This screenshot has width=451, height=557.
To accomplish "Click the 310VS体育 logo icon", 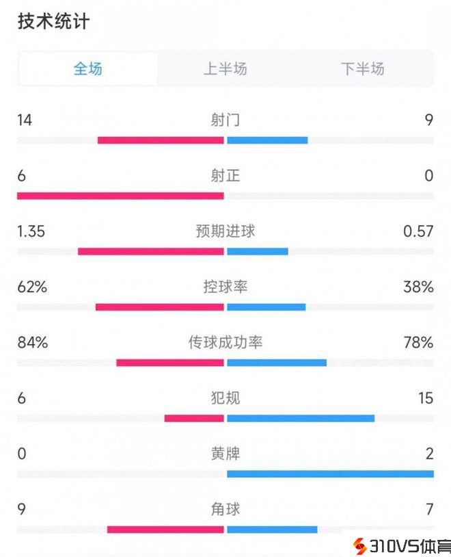I will 357,545.
